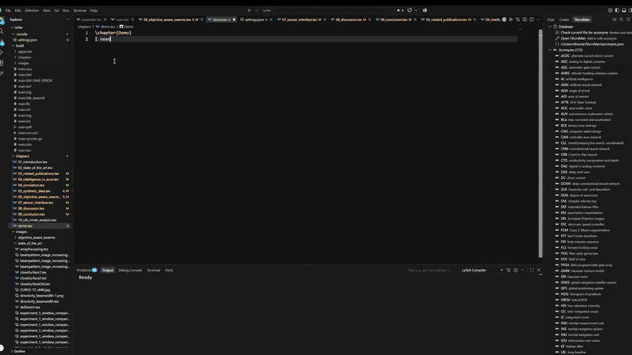Click the output filter input field
The width and height of the screenshot is (632, 355).
(x=431, y=270)
